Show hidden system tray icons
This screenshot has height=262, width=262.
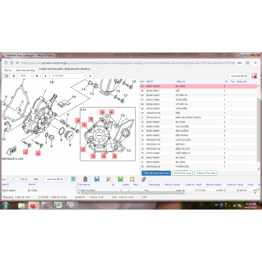pos(230,205)
